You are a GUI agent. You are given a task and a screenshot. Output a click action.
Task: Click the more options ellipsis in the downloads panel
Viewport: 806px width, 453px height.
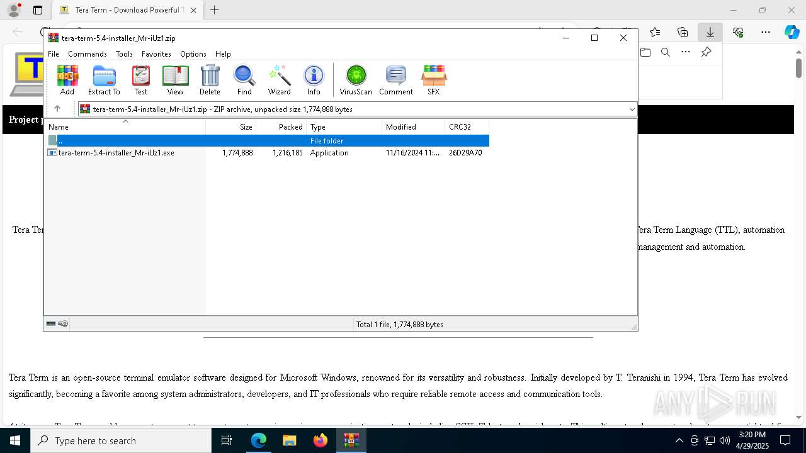tap(686, 52)
